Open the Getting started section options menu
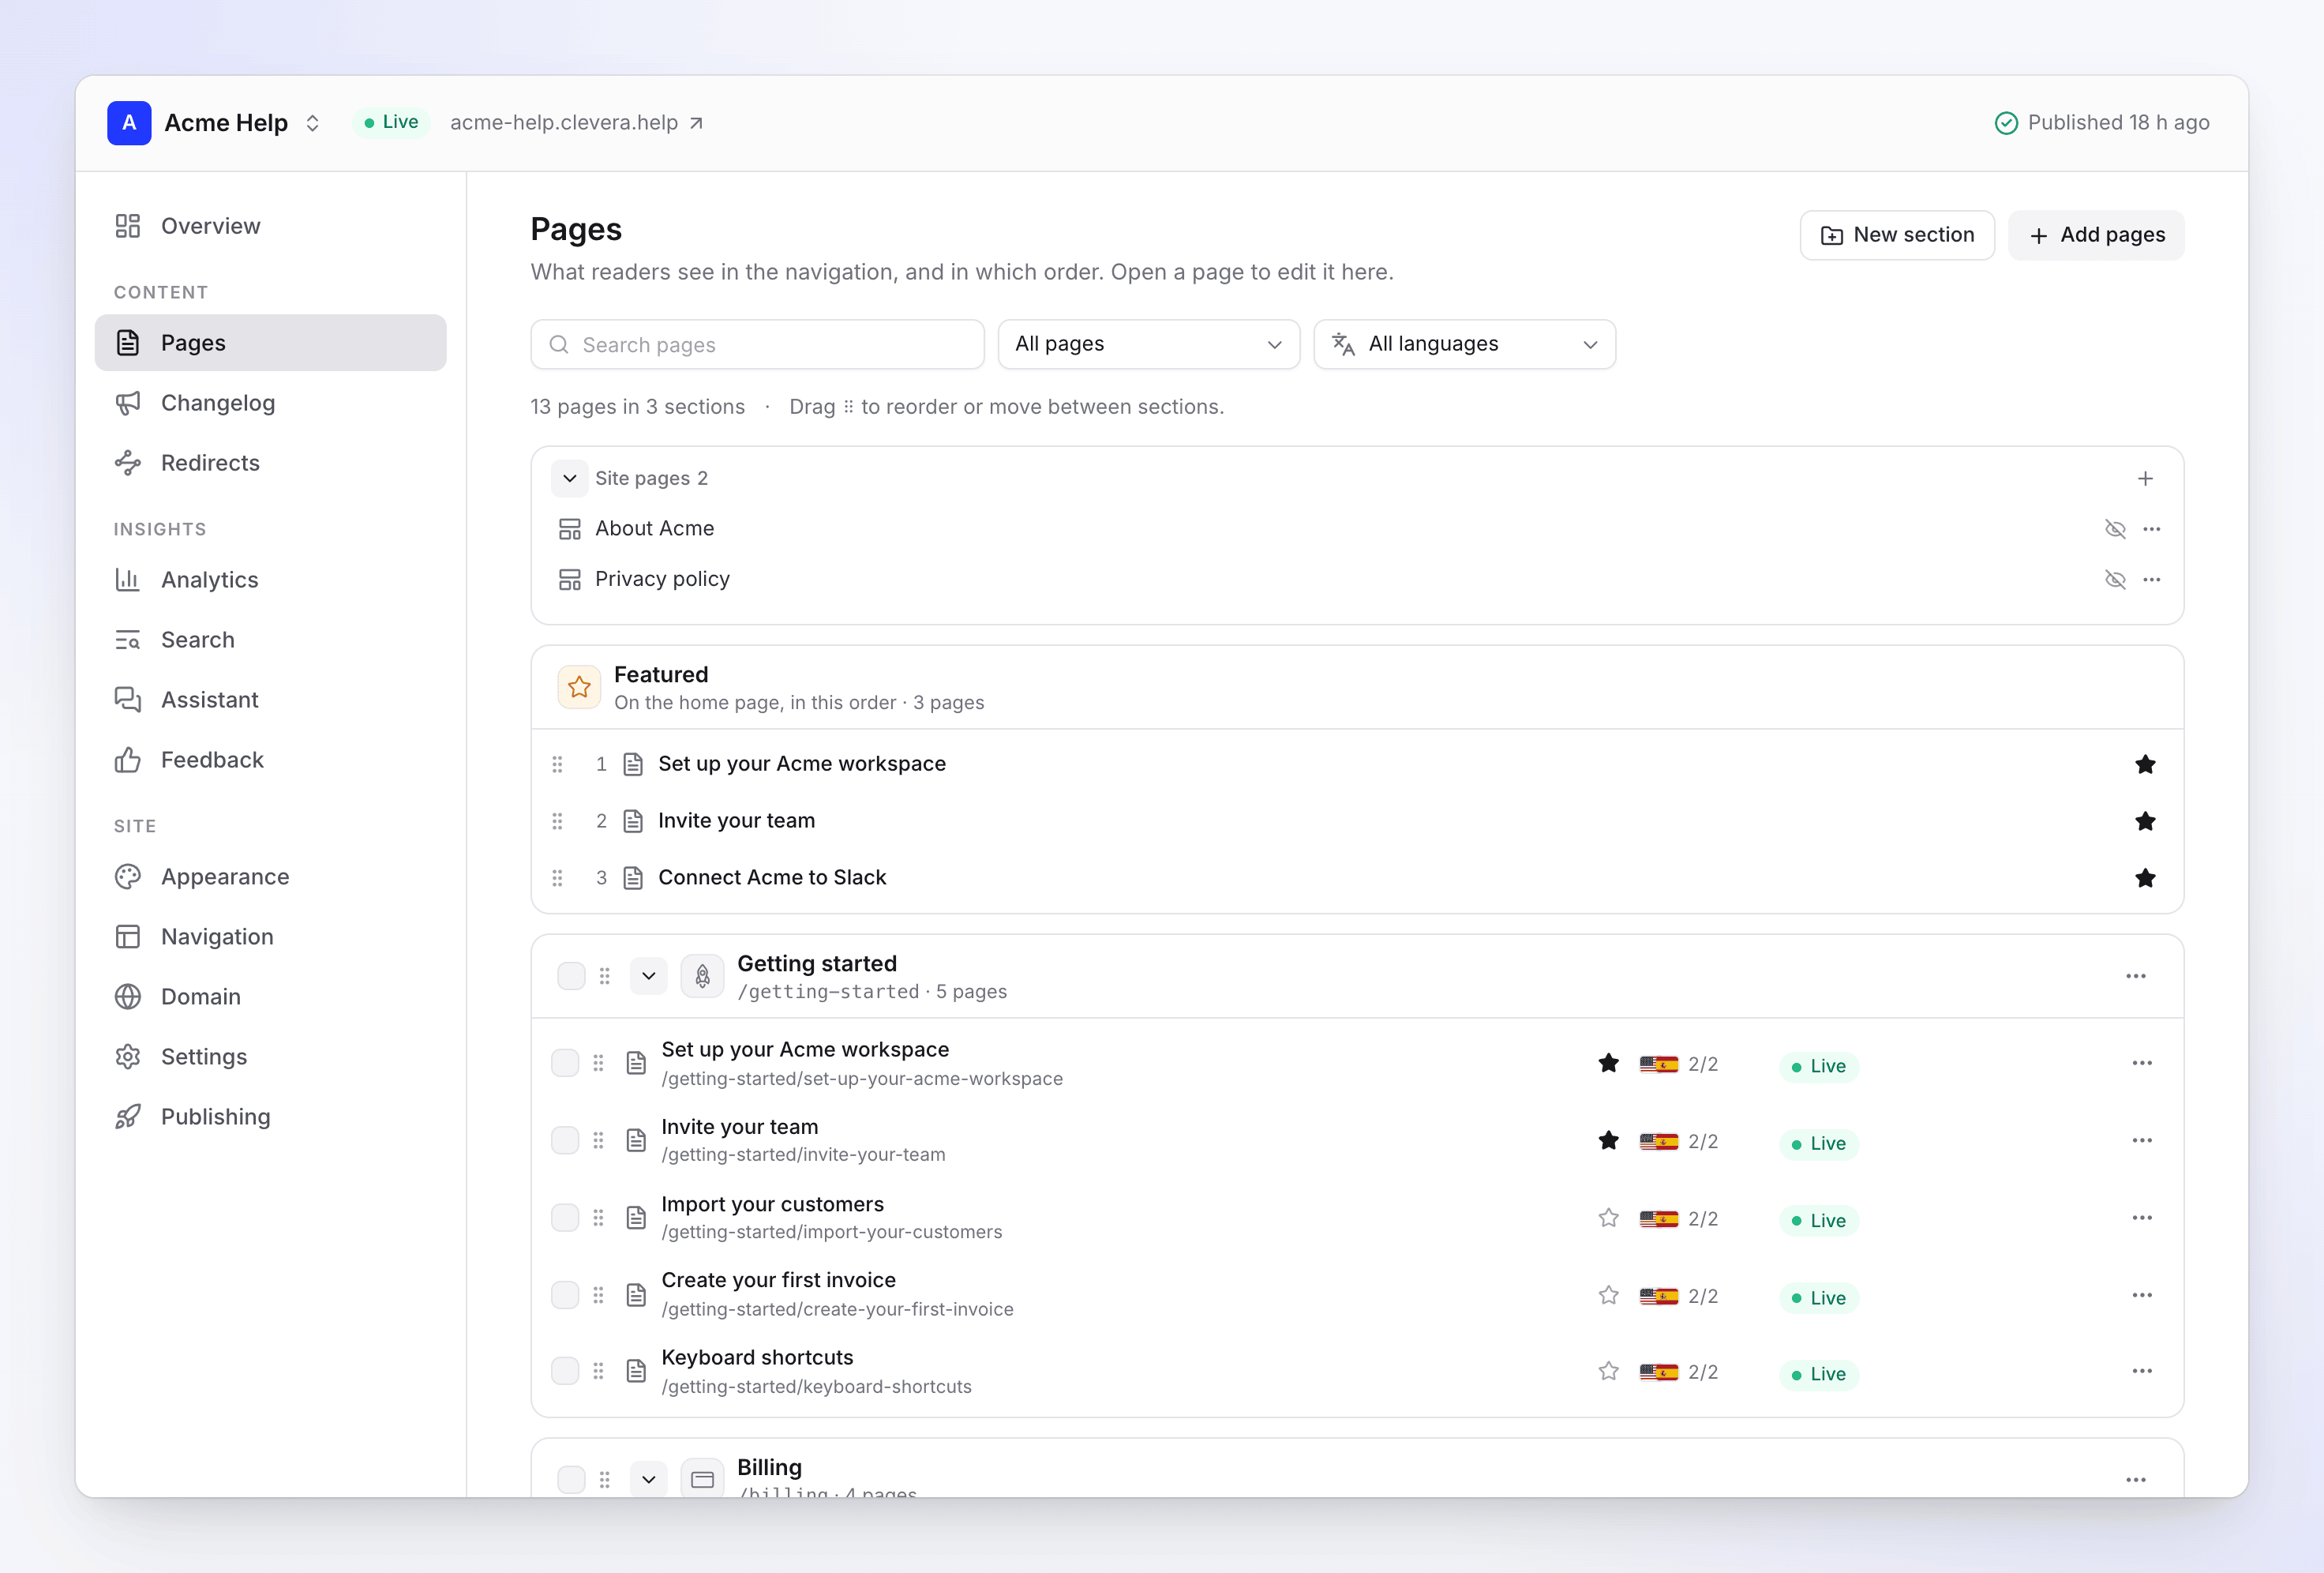Screen dimensions: 2324x1573 click(x=2136, y=975)
